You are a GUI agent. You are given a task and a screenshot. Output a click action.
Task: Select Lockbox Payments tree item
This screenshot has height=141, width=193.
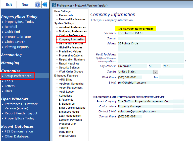click(70, 120)
